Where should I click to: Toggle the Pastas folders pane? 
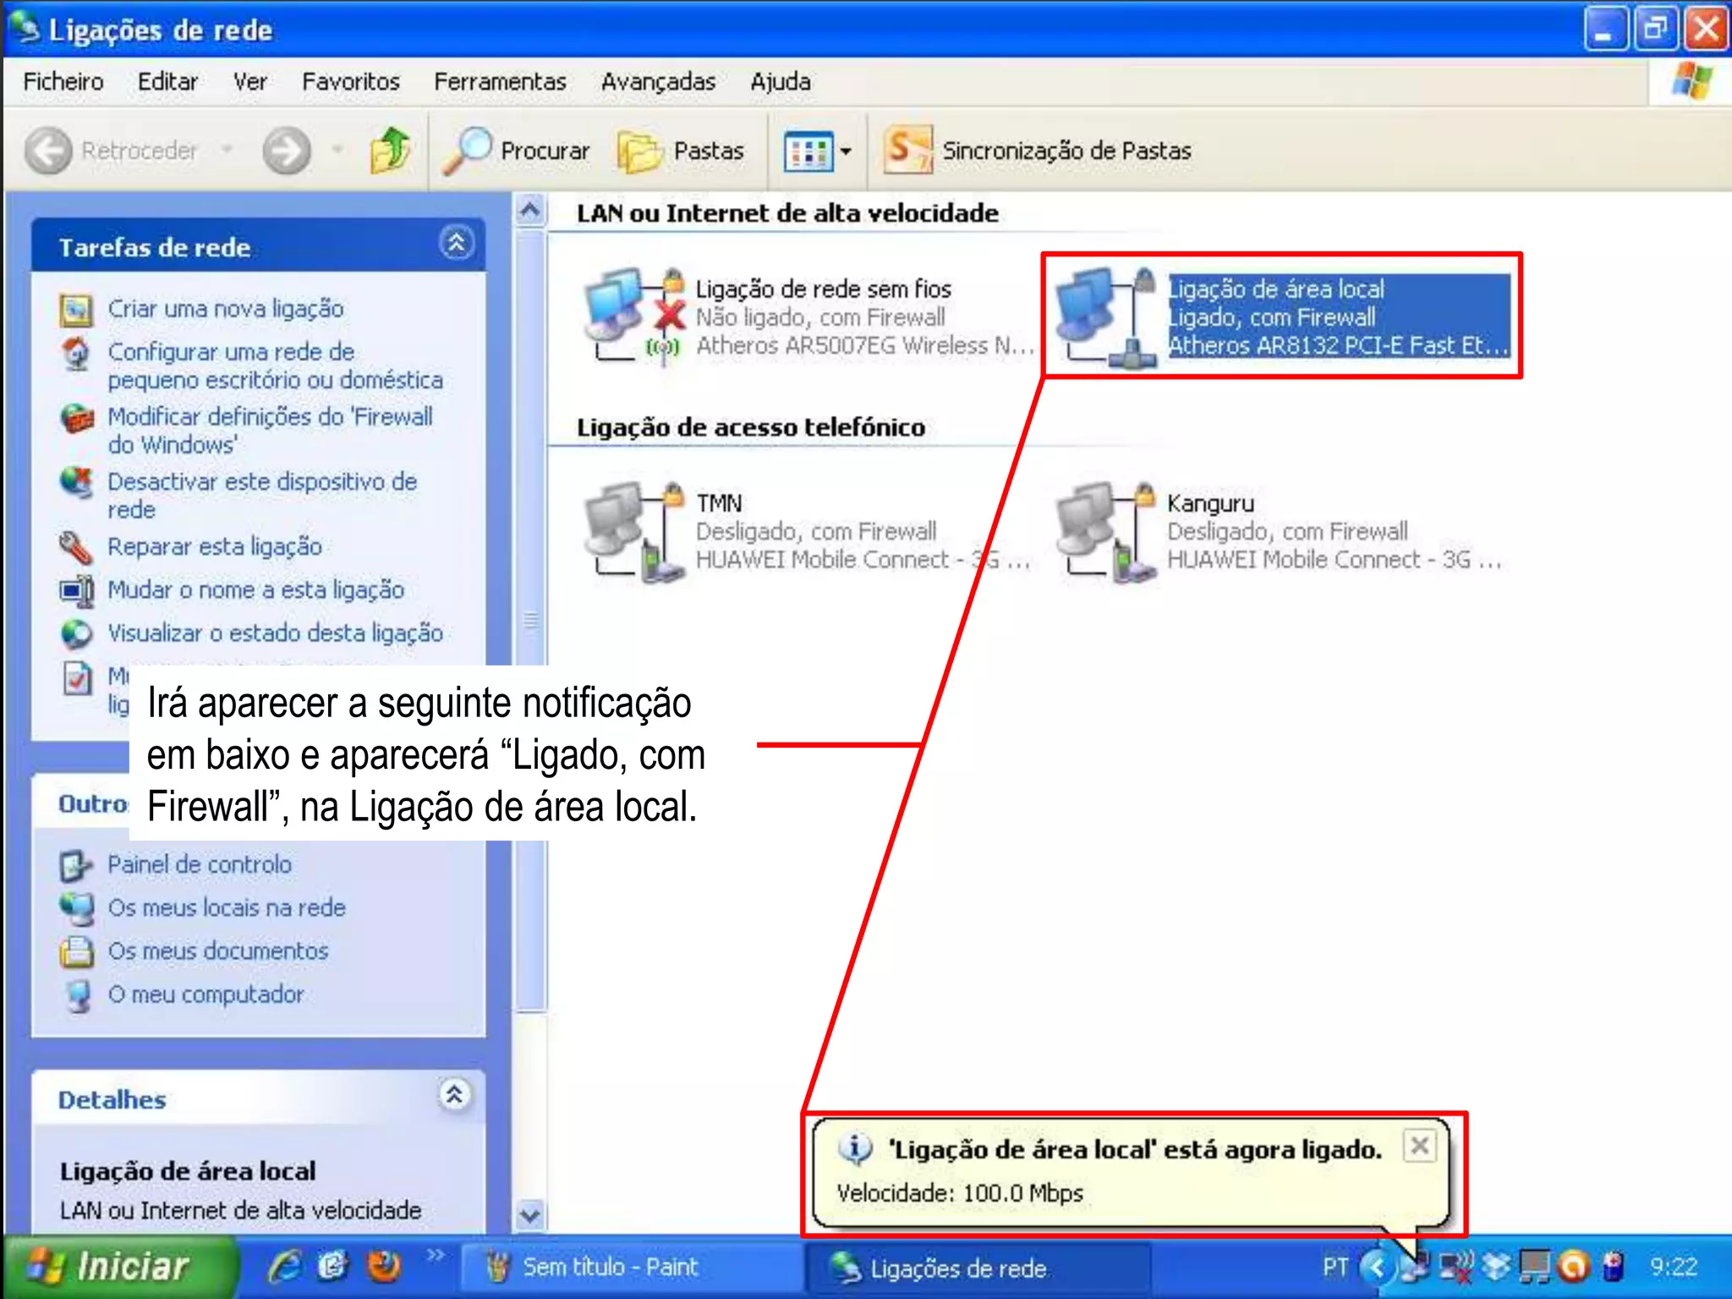coord(681,151)
